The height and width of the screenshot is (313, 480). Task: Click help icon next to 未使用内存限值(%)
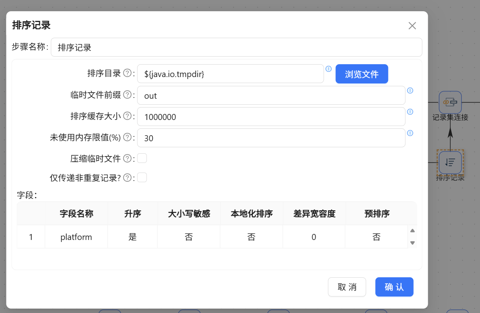(x=127, y=137)
